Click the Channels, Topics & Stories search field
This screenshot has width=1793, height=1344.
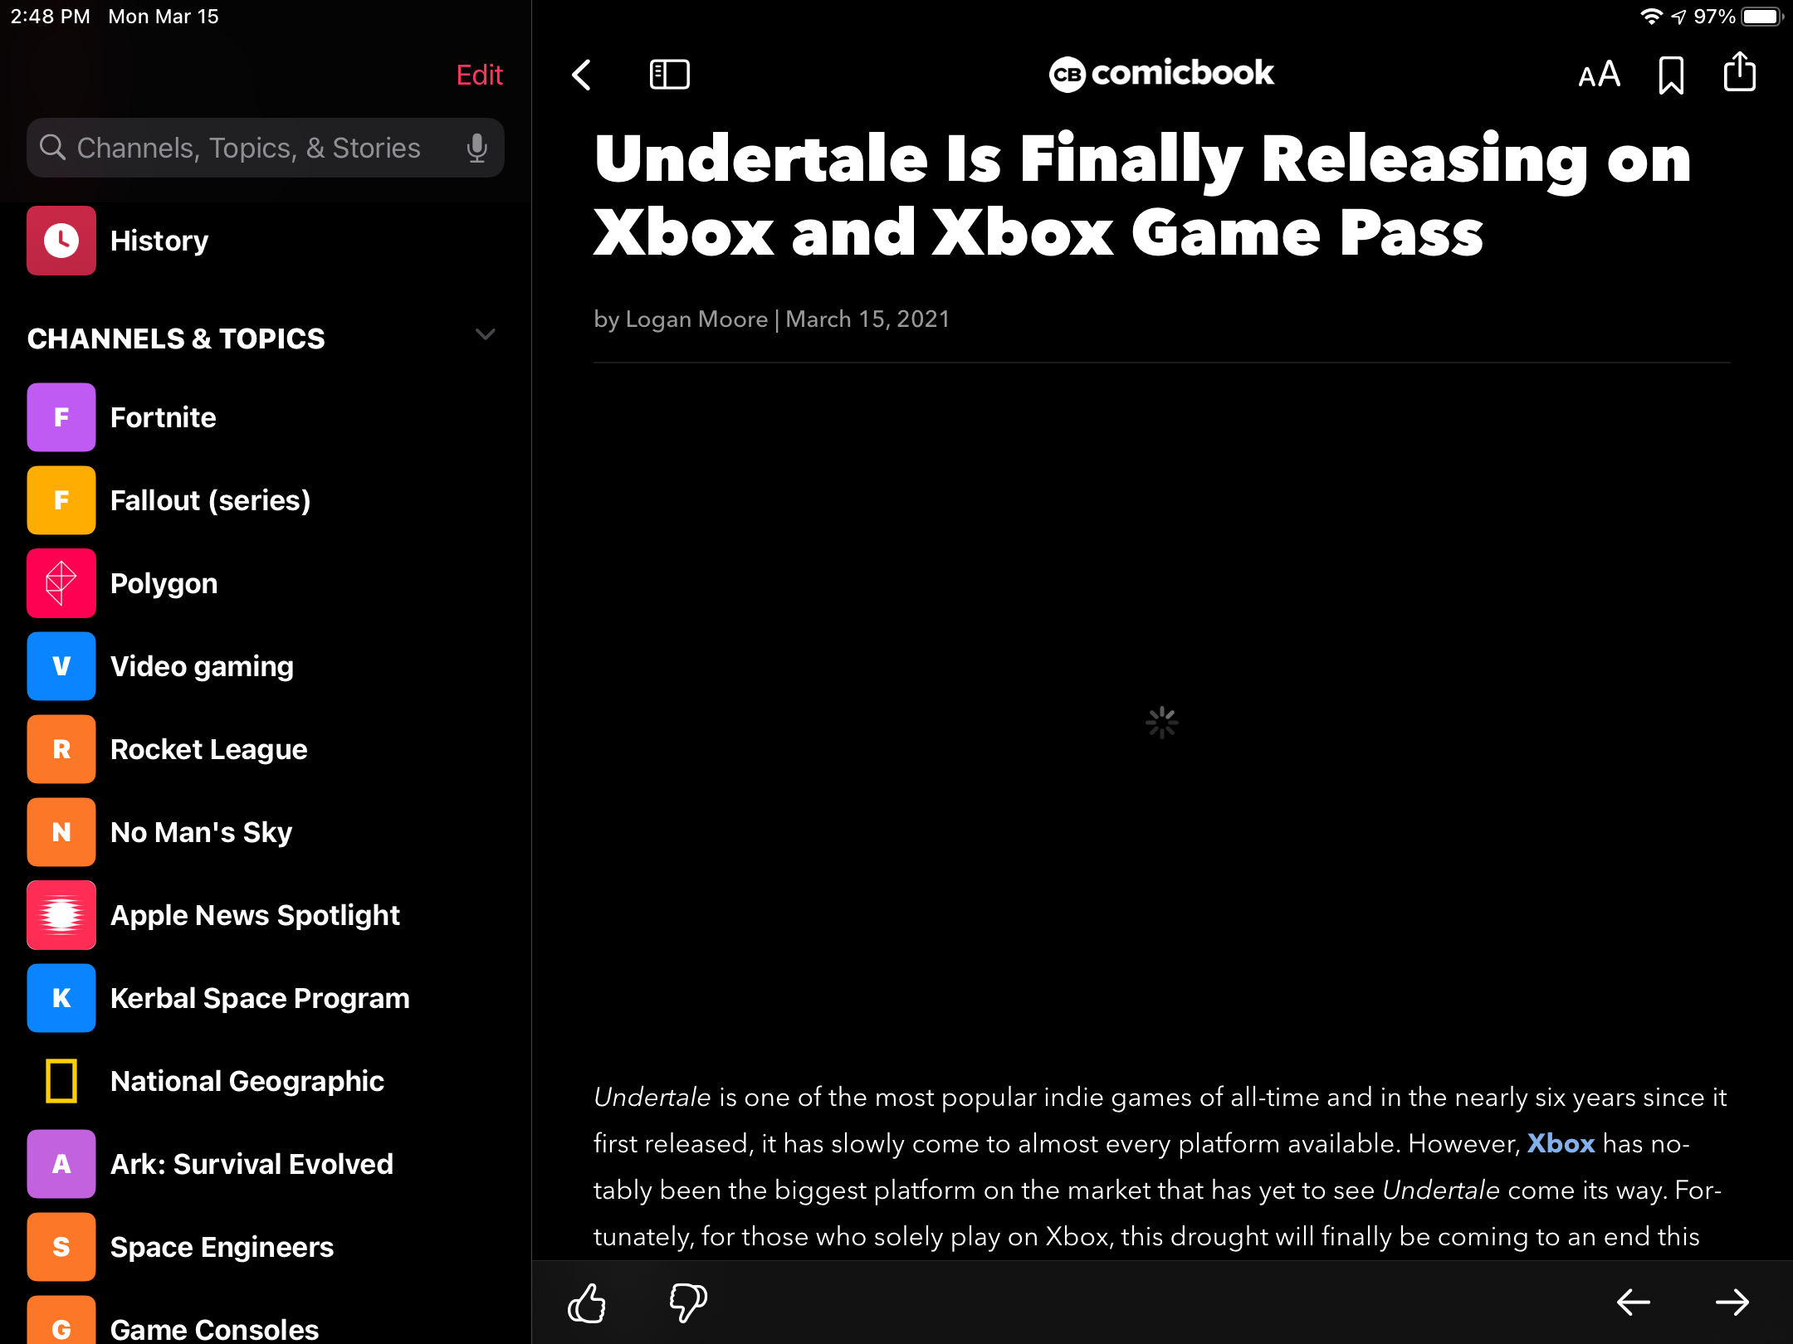tap(266, 147)
